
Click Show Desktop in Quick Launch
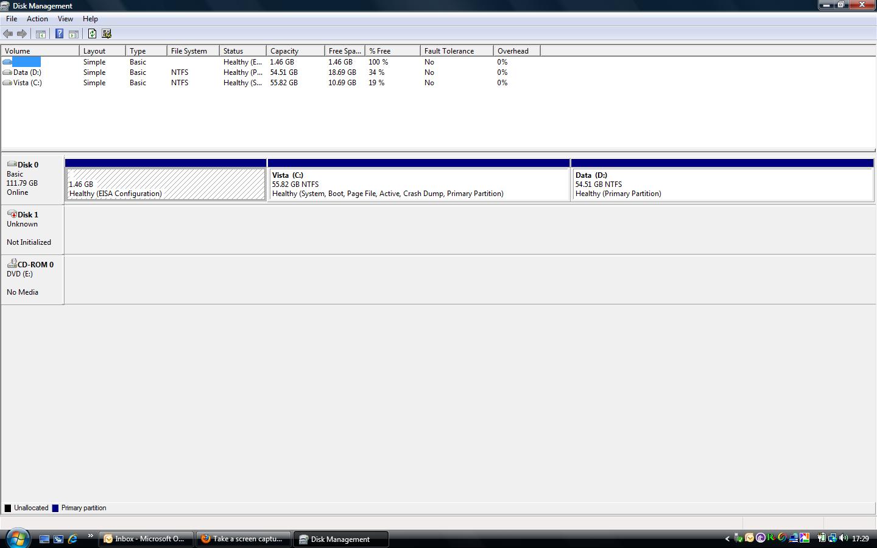[44, 539]
